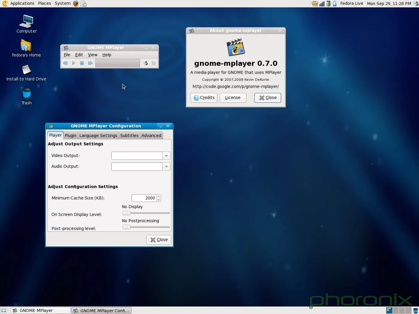Click Install to Hard Drive icon

coord(26,73)
